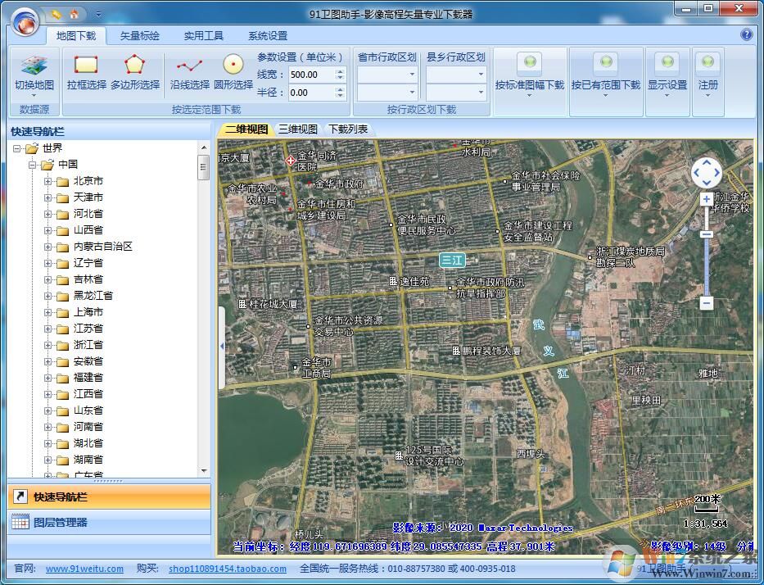Open the 县乡行政区划 county dropdown

[455, 74]
